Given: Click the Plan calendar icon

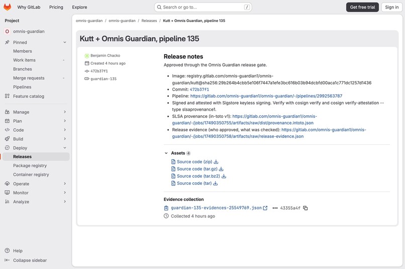Looking at the screenshot, I should click(x=7, y=121).
